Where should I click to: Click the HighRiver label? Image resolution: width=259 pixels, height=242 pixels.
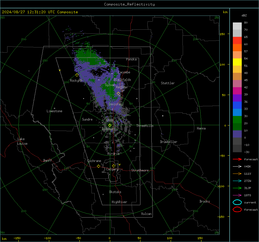[119, 202]
